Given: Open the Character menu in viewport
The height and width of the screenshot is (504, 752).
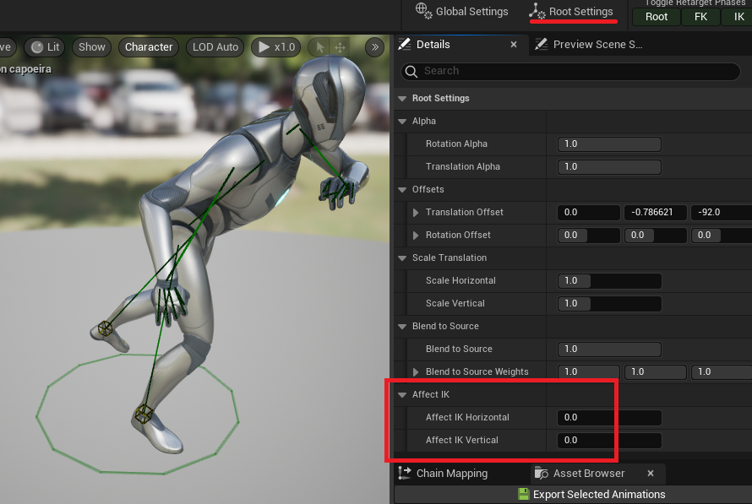Looking at the screenshot, I should 149,47.
